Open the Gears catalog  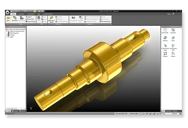click(173, 39)
